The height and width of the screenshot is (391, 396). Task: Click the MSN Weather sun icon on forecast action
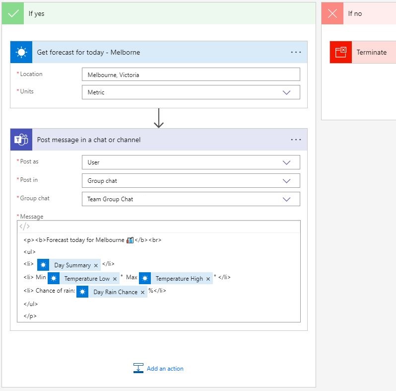pyautogui.click(x=21, y=52)
